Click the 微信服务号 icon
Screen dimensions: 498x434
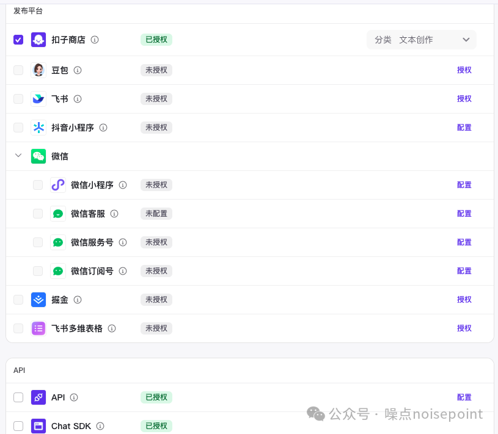tap(58, 242)
